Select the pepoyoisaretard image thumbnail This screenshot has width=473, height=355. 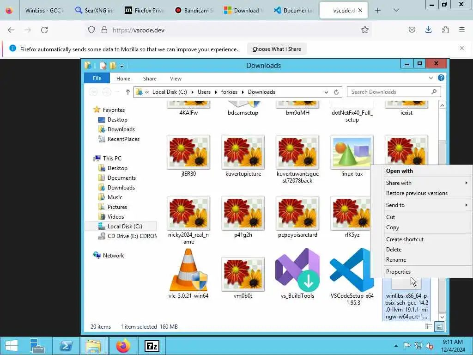(x=297, y=213)
